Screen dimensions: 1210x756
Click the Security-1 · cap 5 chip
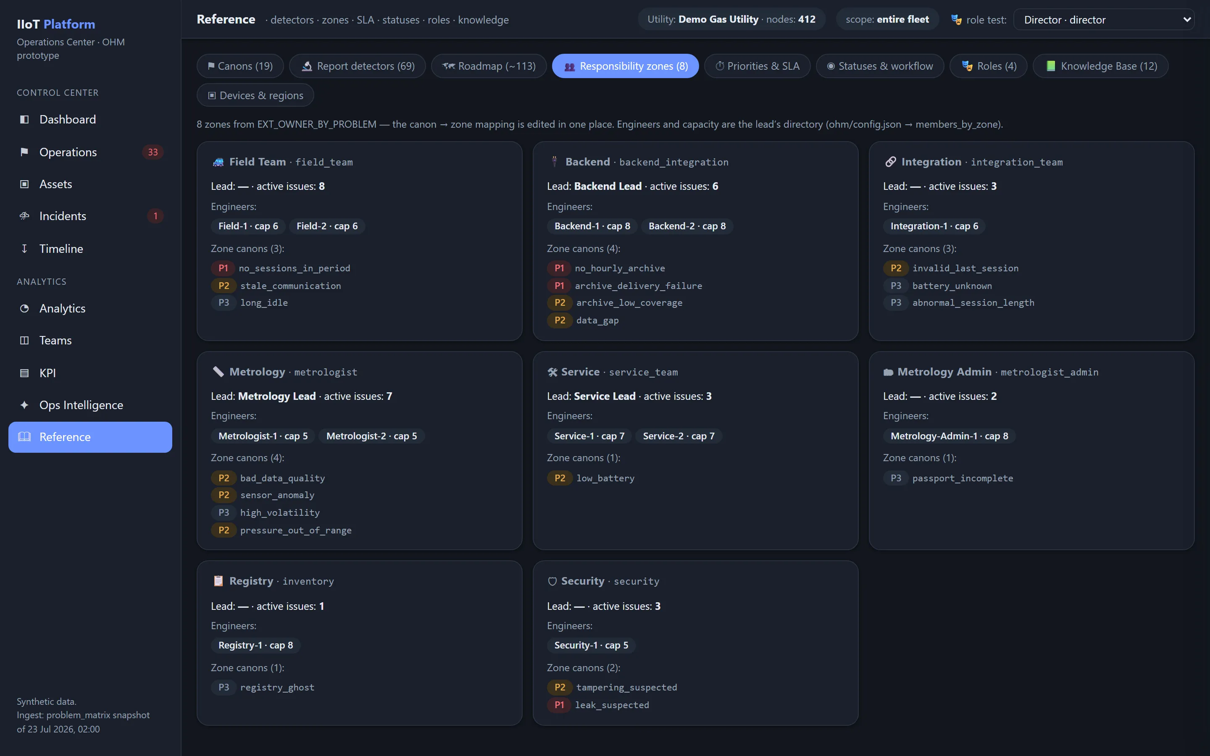click(x=591, y=645)
